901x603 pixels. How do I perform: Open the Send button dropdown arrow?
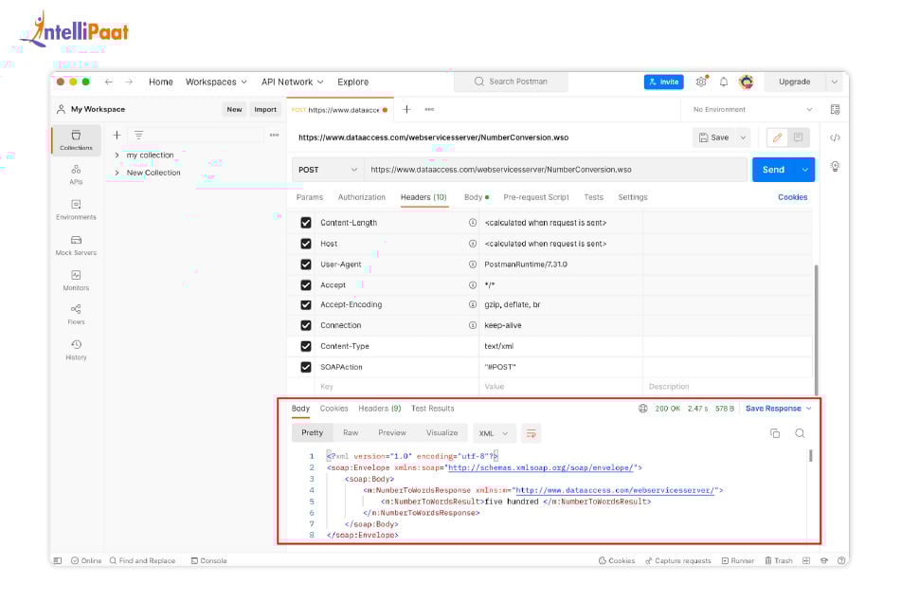pyautogui.click(x=805, y=170)
